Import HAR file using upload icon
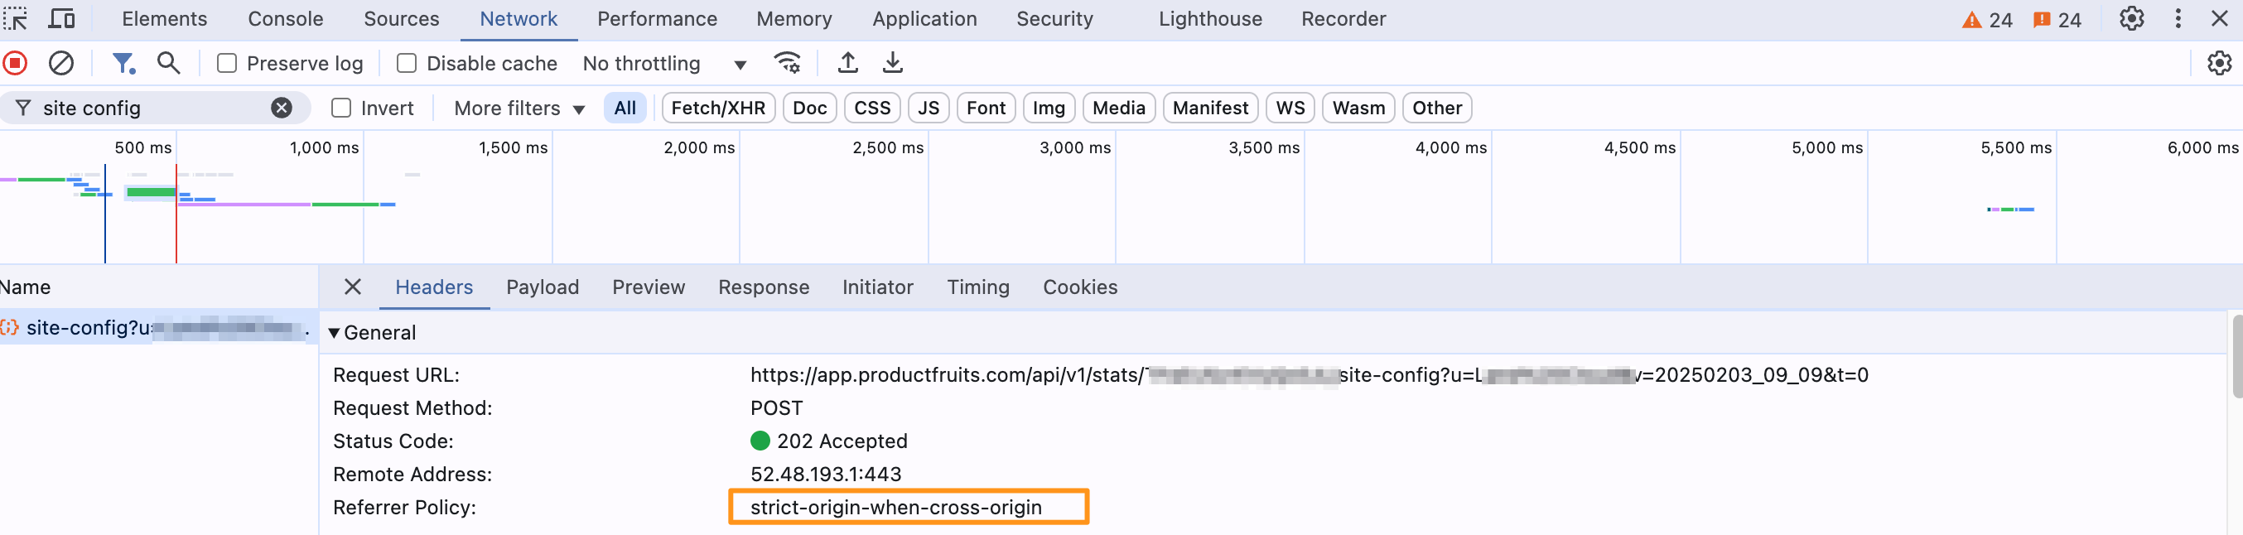 pos(847,63)
